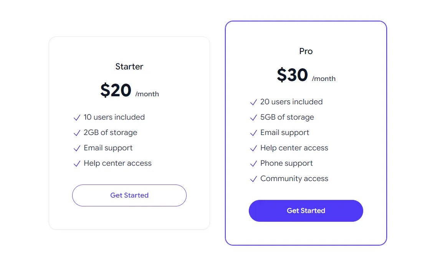Viewport: 440px width, 272px height.
Task: Click checkmark next to Pro Help center access
Action: [253, 148]
